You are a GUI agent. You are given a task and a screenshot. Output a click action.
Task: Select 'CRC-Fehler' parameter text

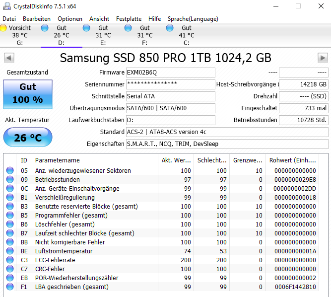coord(50,269)
